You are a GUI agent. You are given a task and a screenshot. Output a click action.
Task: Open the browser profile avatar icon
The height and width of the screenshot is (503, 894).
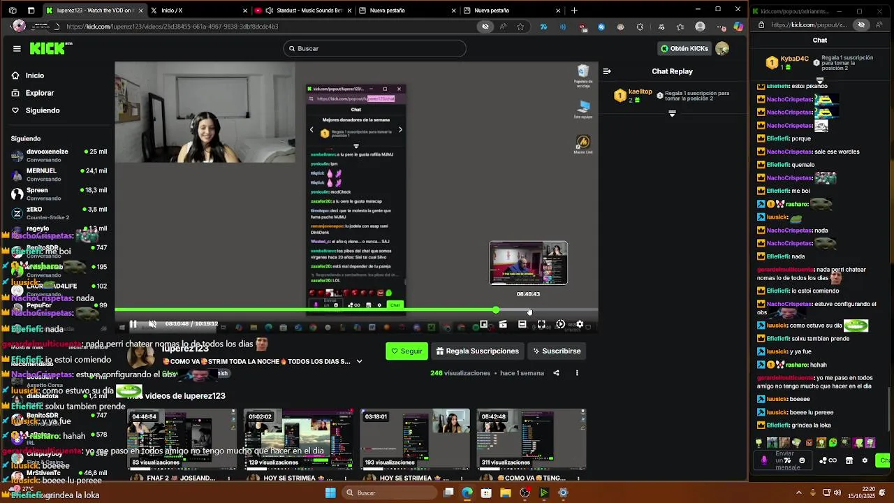pyautogui.click(x=700, y=27)
